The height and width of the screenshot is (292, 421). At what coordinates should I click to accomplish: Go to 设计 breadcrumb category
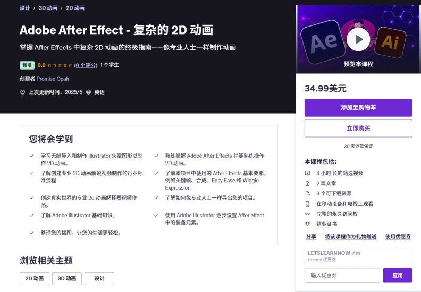(x=24, y=8)
